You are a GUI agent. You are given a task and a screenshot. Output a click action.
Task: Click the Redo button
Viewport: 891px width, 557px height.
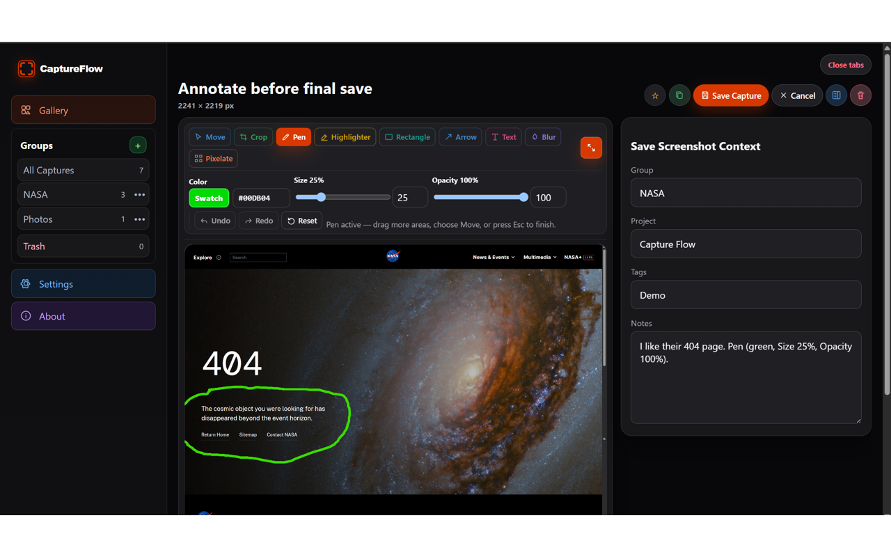click(258, 221)
